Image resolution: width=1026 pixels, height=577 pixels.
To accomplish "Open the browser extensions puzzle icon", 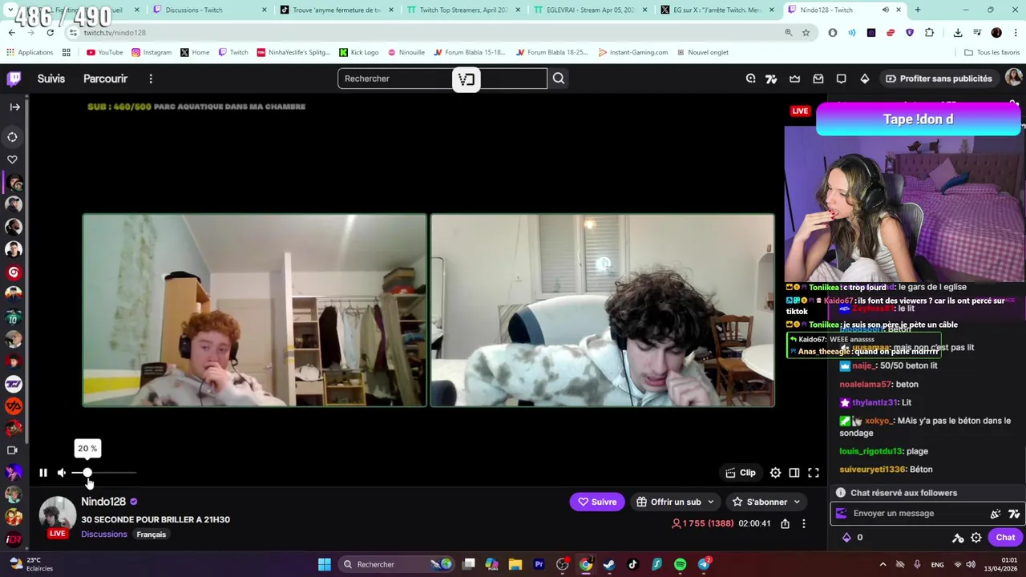I will pyautogui.click(x=929, y=32).
